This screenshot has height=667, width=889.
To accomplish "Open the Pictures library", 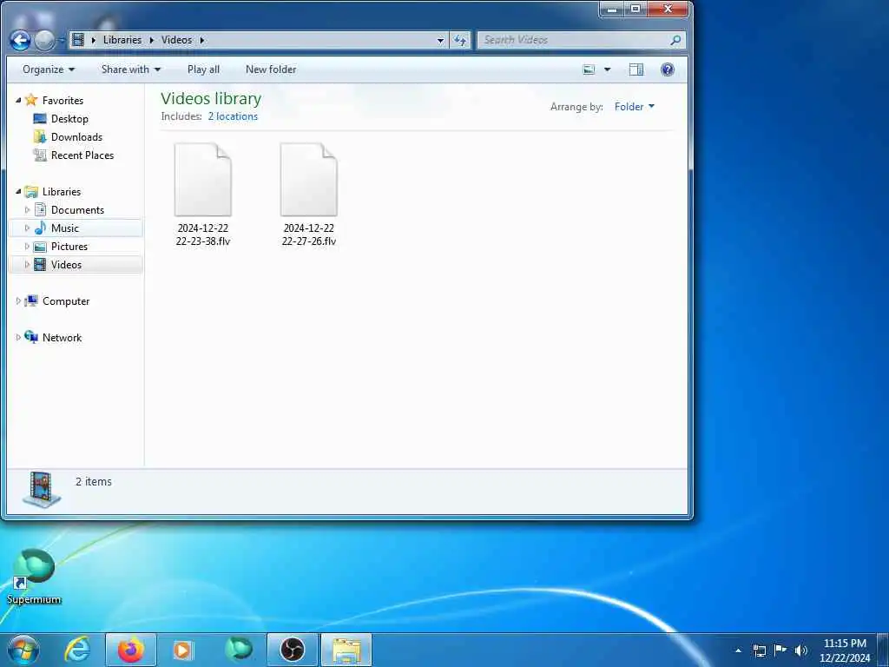I will click(69, 246).
